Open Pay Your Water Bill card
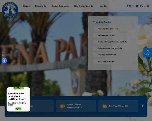Viewport: 152px width, 121px height. pos(118,106)
